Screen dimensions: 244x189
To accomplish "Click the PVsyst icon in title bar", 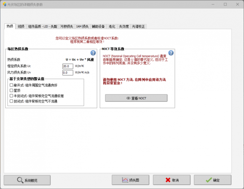I will (5, 4).
